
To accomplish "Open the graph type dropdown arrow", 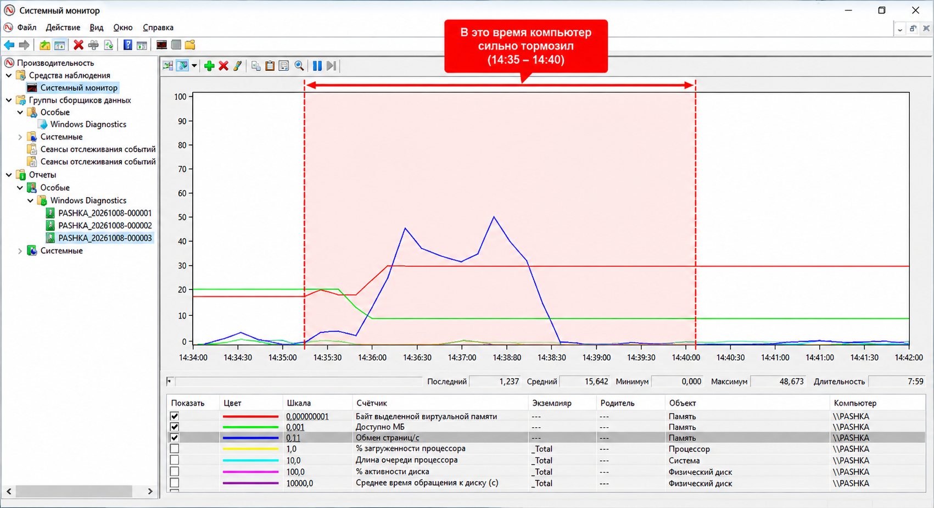I will 194,66.
